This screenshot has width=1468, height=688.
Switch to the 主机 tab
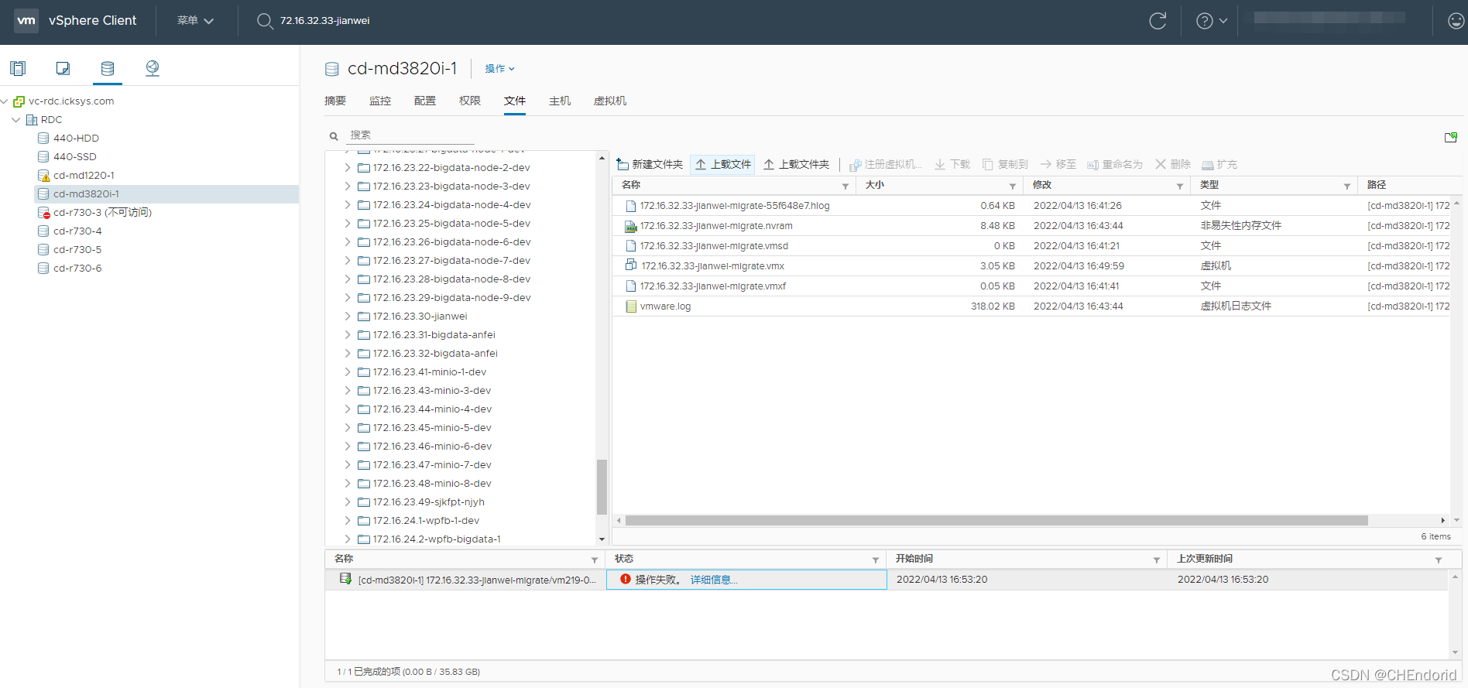click(x=560, y=101)
